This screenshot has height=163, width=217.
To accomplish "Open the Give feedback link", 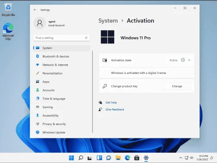I will pyautogui.click(x=115, y=109).
